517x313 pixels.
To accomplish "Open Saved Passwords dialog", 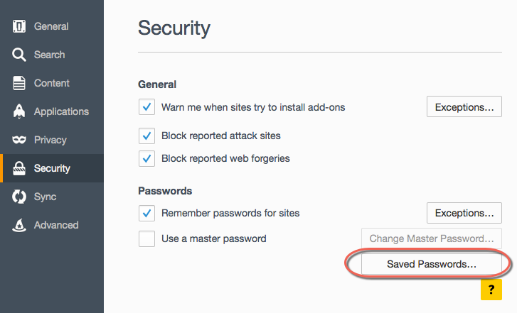I will [432, 264].
